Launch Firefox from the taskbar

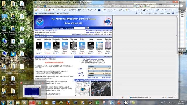click(x=68, y=103)
